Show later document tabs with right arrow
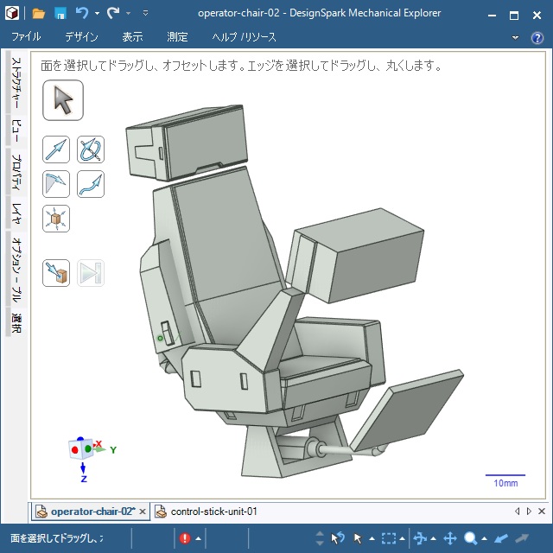 tap(529, 511)
